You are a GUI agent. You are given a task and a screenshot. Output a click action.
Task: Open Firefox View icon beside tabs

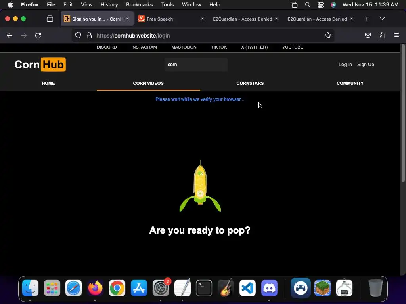pos(50,19)
